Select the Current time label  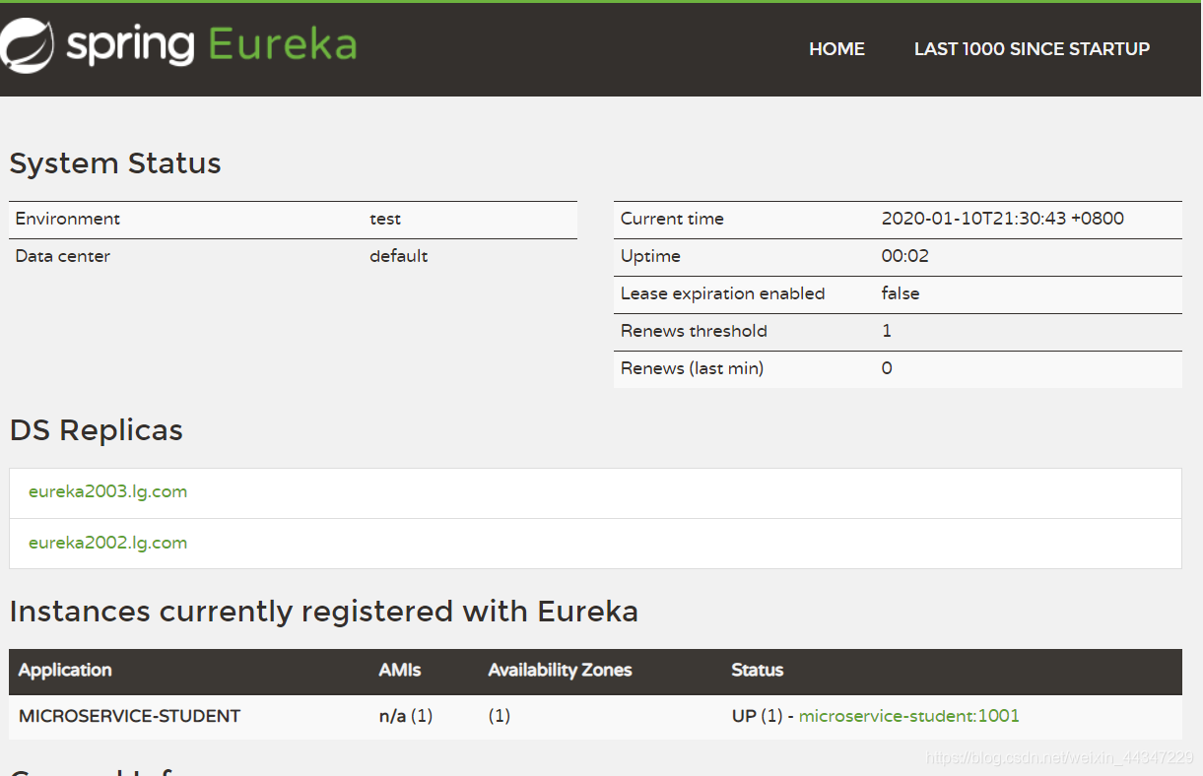pos(672,219)
